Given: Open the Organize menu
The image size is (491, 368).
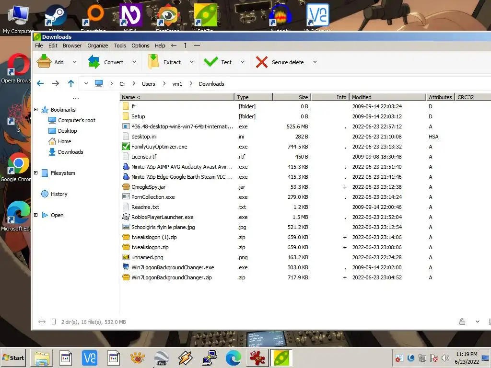Looking at the screenshot, I should tap(98, 46).
